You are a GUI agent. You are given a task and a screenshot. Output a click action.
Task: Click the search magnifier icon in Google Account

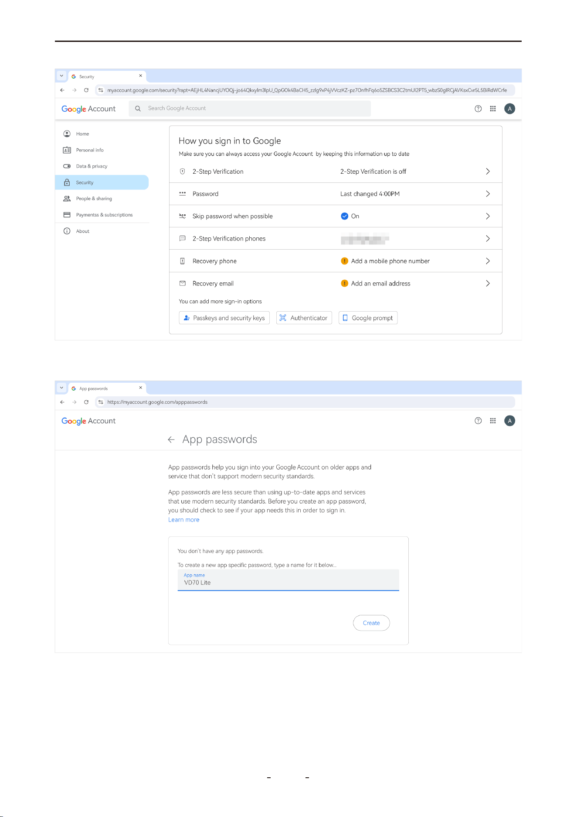[x=138, y=108]
